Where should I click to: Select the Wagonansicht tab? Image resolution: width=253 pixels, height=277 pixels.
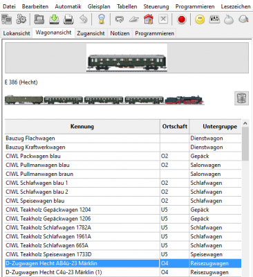pyautogui.click(x=53, y=33)
